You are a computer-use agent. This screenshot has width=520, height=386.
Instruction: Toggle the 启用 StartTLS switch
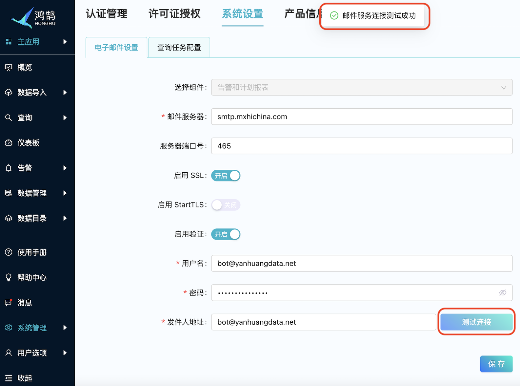(226, 205)
